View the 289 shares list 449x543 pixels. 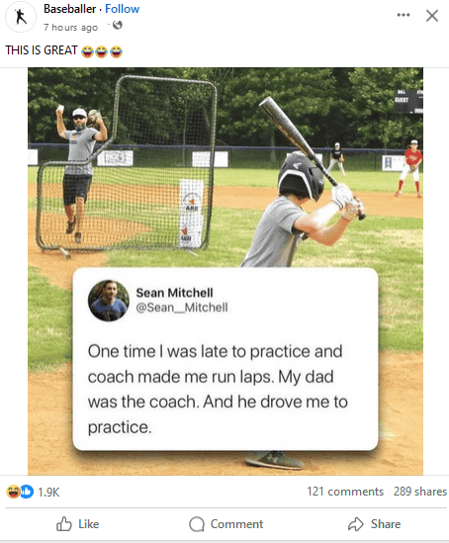420,492
